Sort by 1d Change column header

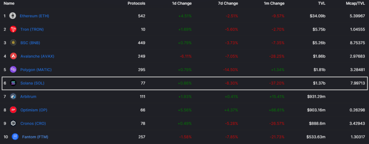(182, 4)
